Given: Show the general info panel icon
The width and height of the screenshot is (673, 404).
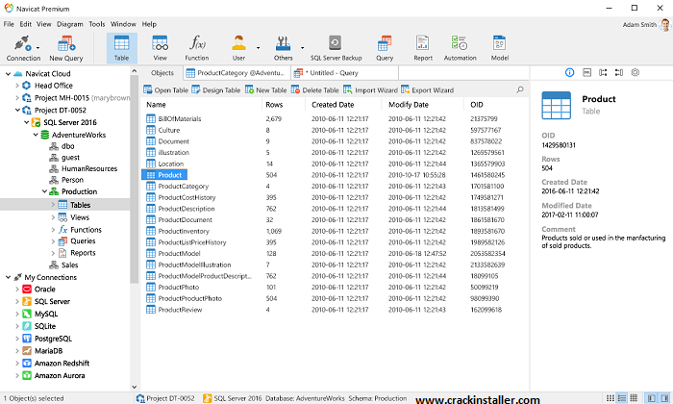Looking at the screenshot, I should (x=569, y=72).
